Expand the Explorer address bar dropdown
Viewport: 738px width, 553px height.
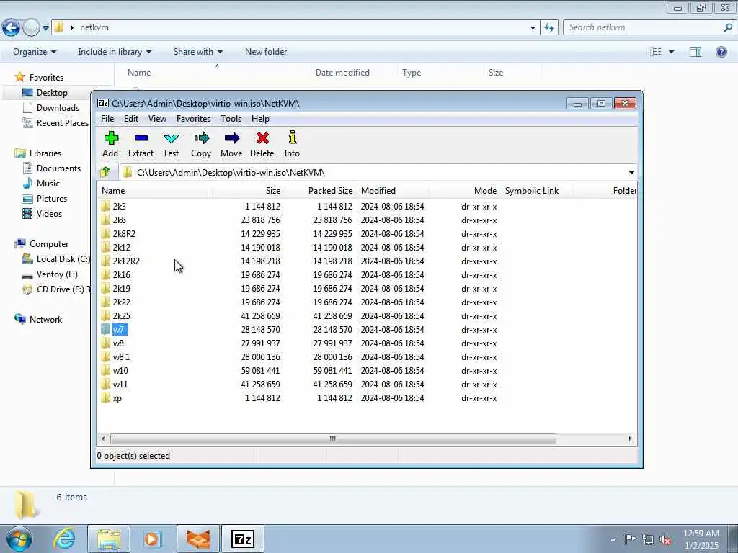533,28
